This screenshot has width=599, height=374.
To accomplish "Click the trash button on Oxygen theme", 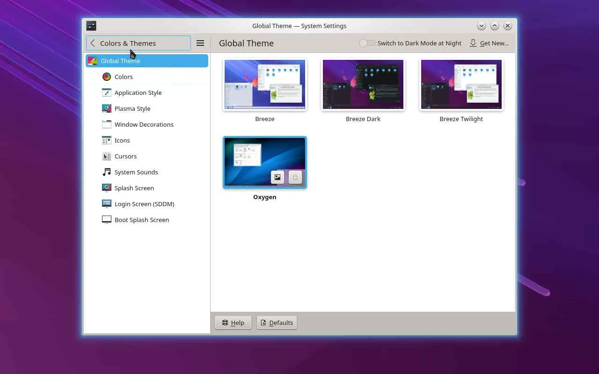I will coord(295,177).
